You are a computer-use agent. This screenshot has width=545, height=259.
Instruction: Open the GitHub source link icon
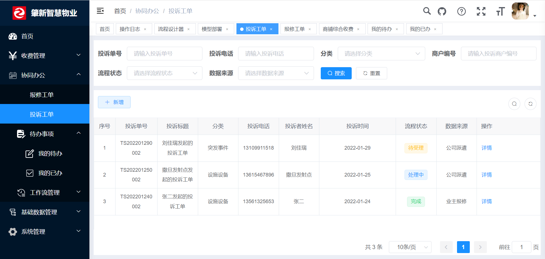coord(442,11)
